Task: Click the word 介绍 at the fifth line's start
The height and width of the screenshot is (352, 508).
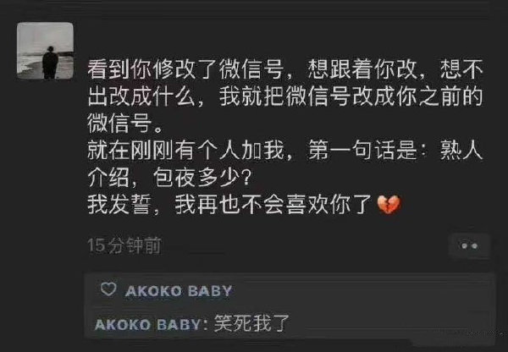Action: pyautogui.click(x=108, y=178)
